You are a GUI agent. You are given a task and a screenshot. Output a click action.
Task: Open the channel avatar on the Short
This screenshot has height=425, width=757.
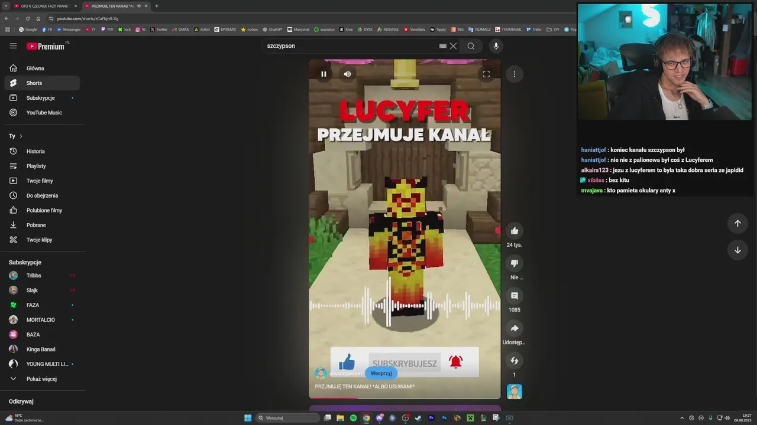point(321,373)
